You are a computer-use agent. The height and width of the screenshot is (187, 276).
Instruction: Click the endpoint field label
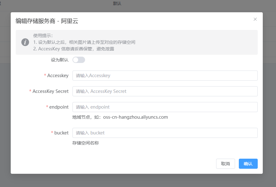(59, 107)
